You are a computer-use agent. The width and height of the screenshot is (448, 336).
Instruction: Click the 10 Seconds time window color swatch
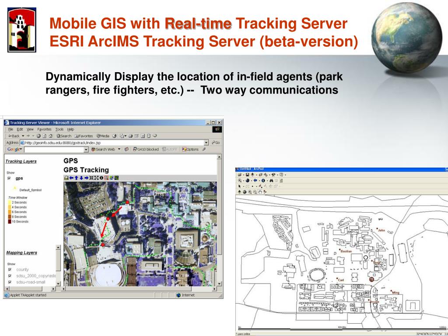[10, 221]
